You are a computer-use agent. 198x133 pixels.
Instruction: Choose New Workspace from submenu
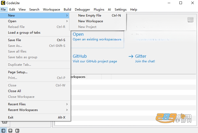pos(98,21)
